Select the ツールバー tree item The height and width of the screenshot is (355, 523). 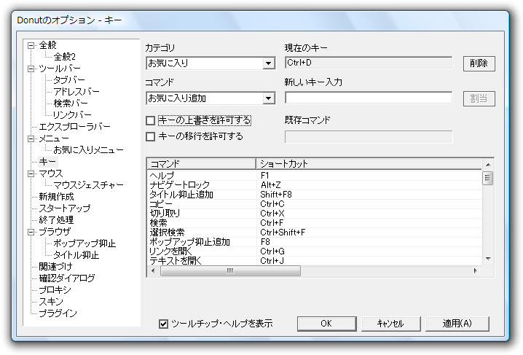[x=60, y=69]
